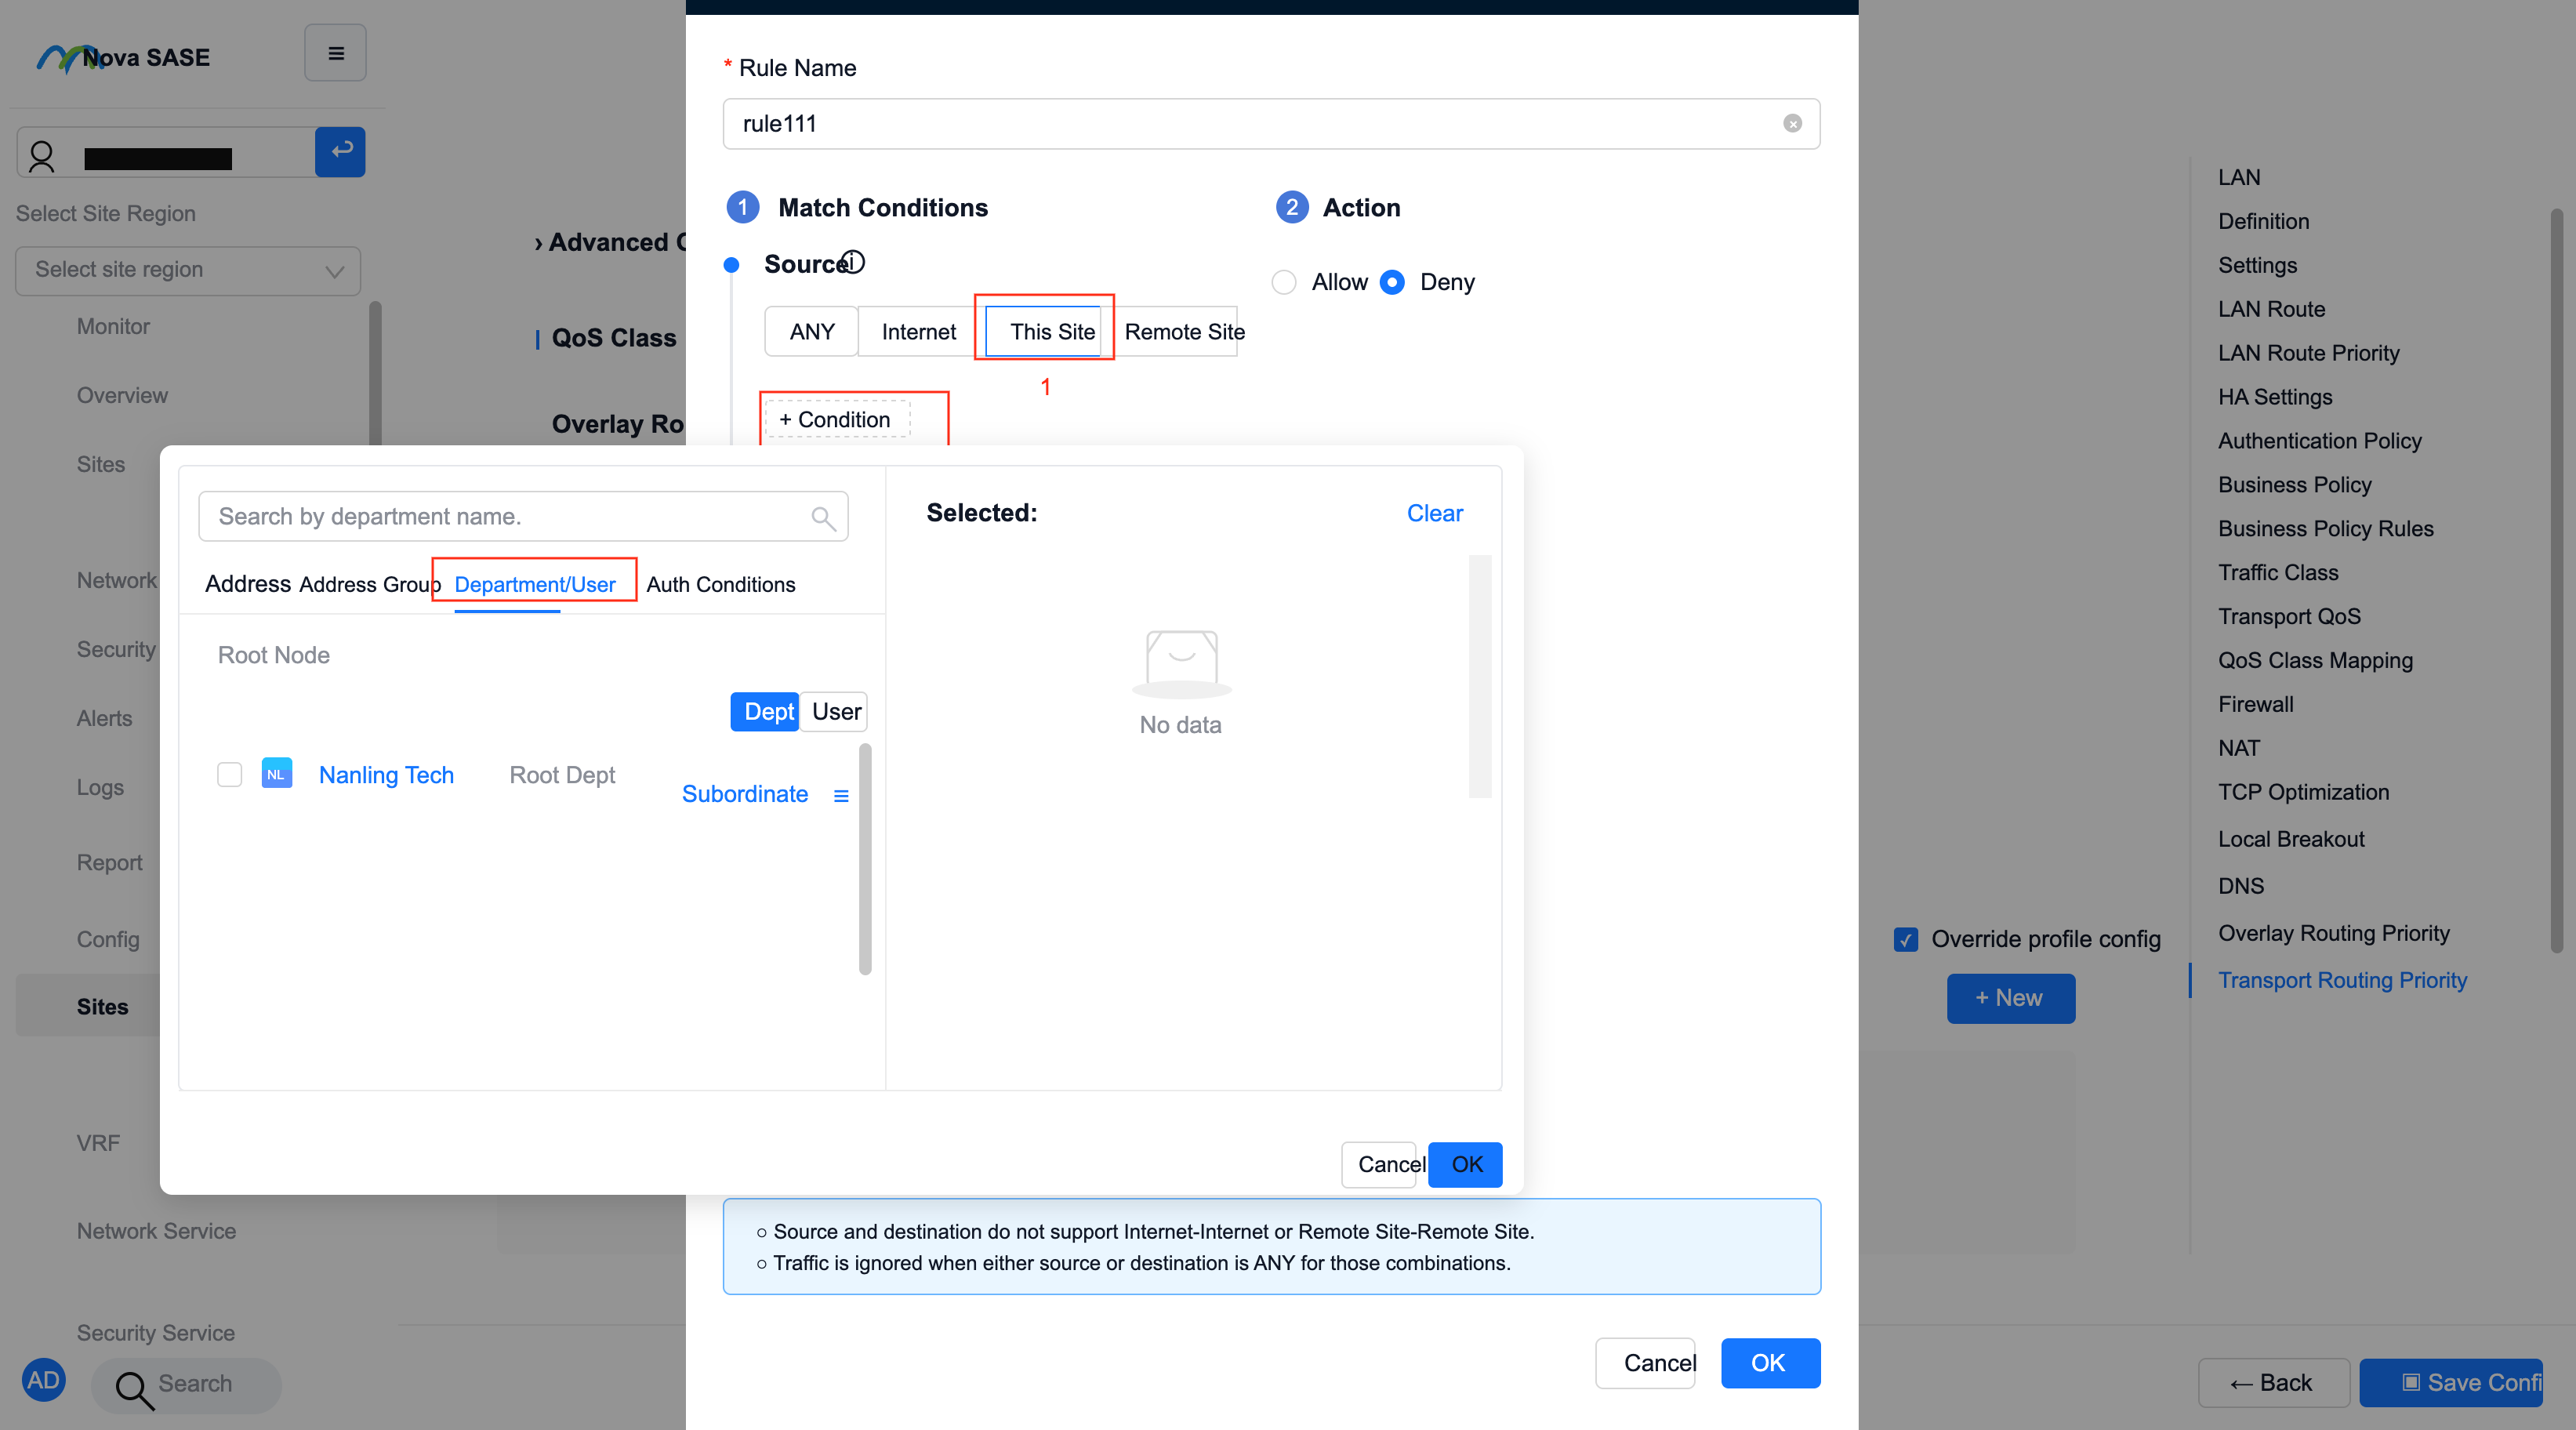Viewport: 2576px width, 1430px height.
Task: Click Cancel in the department picker dialog
Action: coord(1380,1165)
